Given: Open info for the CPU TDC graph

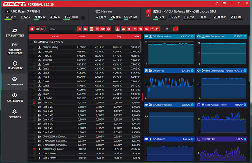Looking at the screenshot, I should tap(245, 139).
